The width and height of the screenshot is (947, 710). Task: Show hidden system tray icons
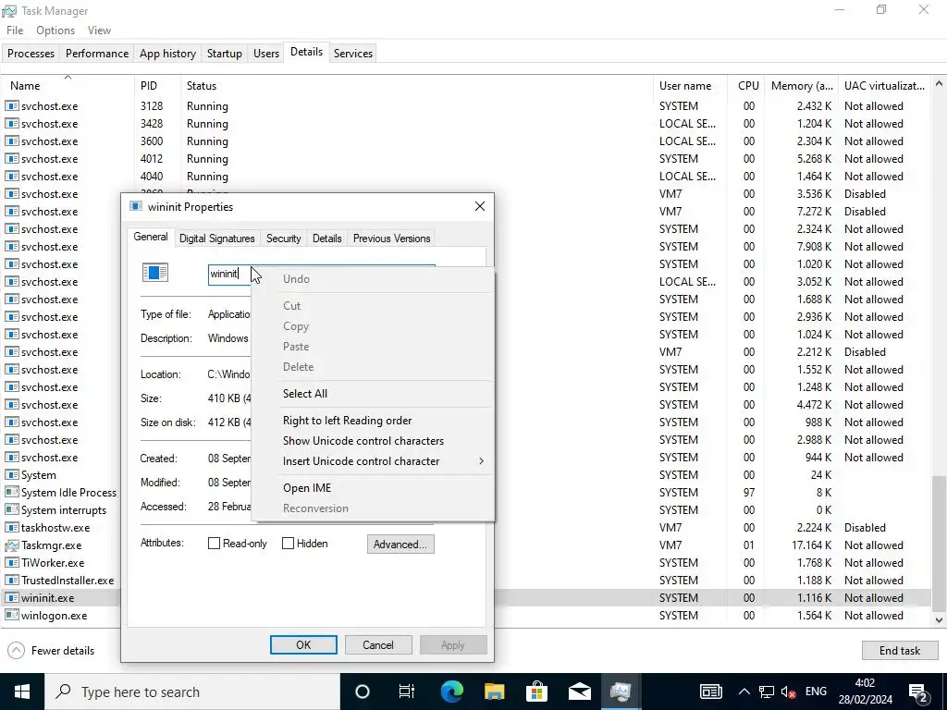[x=744, y=692]
